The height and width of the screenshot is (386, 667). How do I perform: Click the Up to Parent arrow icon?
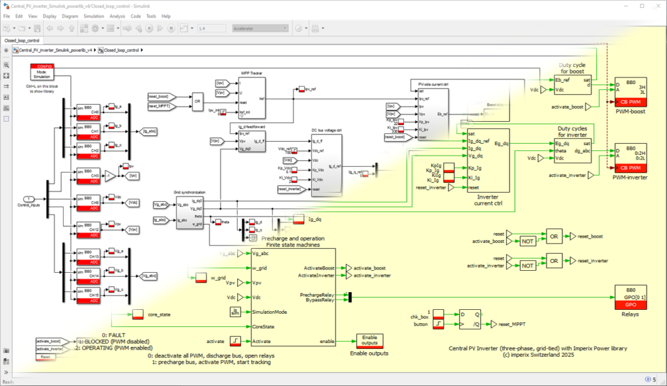point(70,29)
